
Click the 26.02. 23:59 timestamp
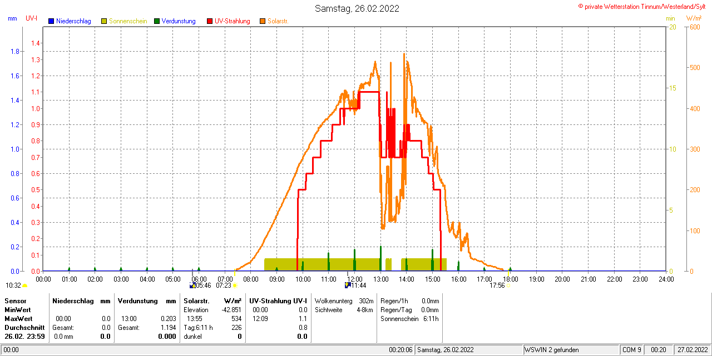coord(24,337)
